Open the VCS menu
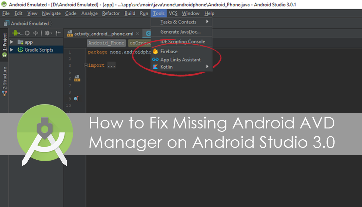The width and height of the screenshot is (362, 207). coord(173,13)
